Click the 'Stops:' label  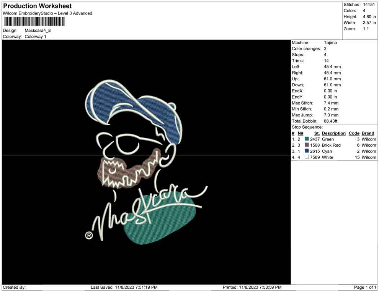click(298, 55)
